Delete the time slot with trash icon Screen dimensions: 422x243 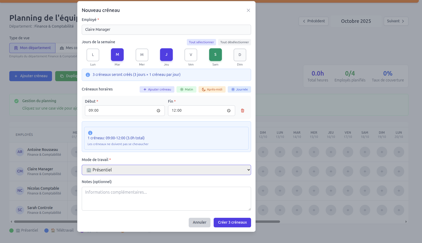coord(242,111)
